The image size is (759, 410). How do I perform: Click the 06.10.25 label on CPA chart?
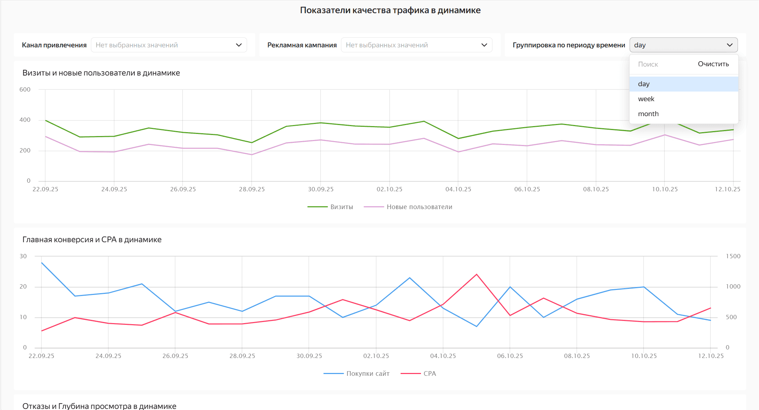[510, 356]
